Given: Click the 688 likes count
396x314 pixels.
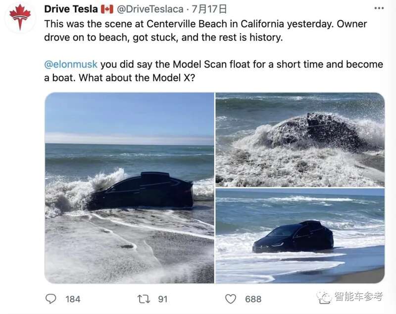Looking at the screenshot, I should (x=253, y=299).
